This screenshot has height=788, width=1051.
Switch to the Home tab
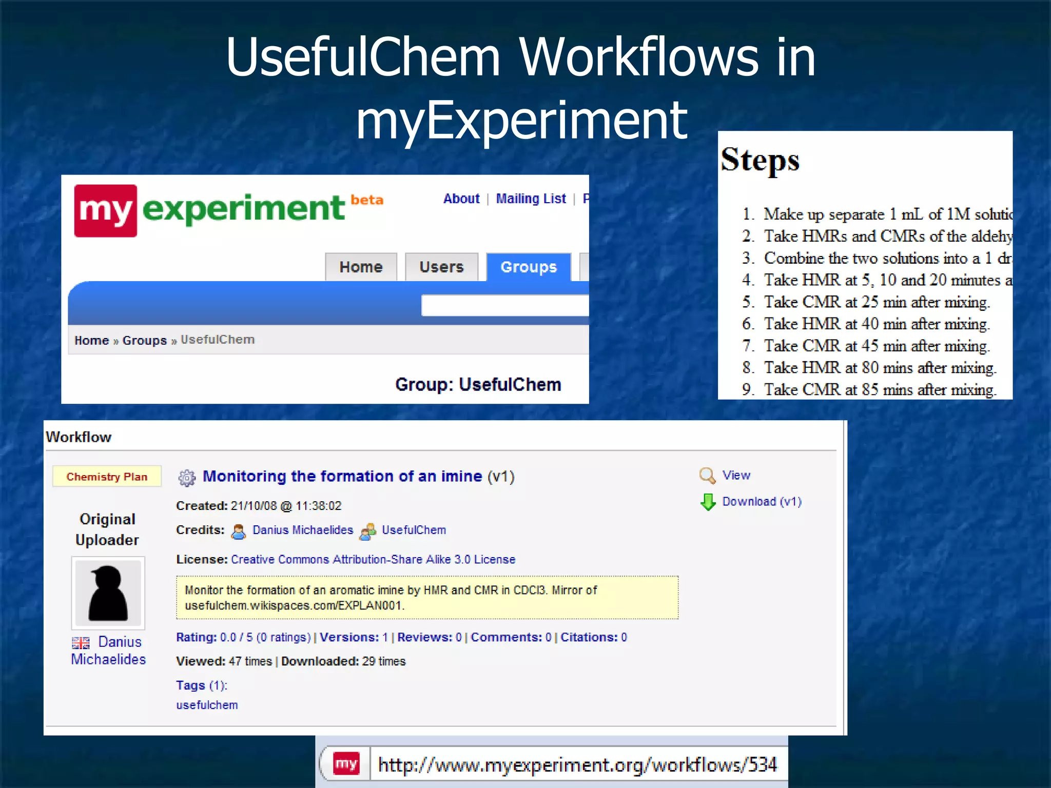[361, 267]
